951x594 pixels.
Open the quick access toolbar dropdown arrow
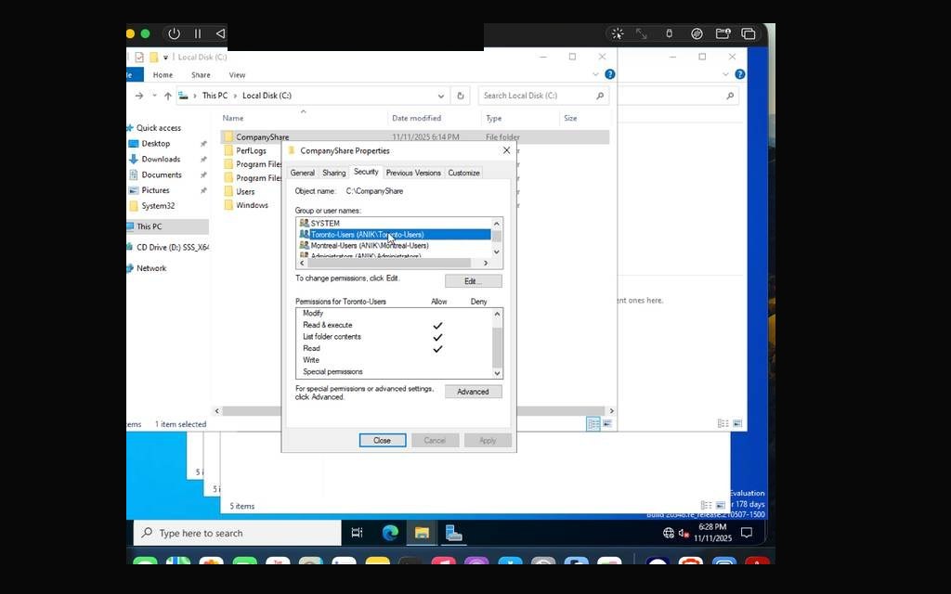coord(165,58)
